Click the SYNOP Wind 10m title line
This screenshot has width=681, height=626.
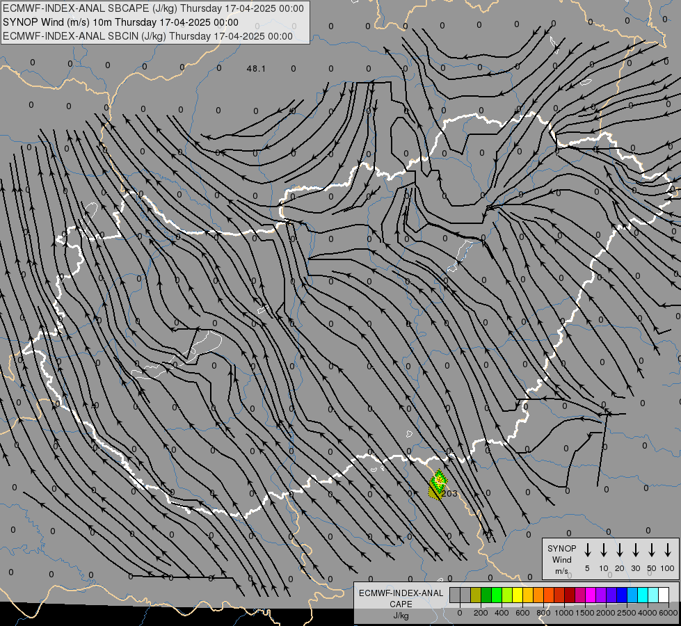coord(120,22)
